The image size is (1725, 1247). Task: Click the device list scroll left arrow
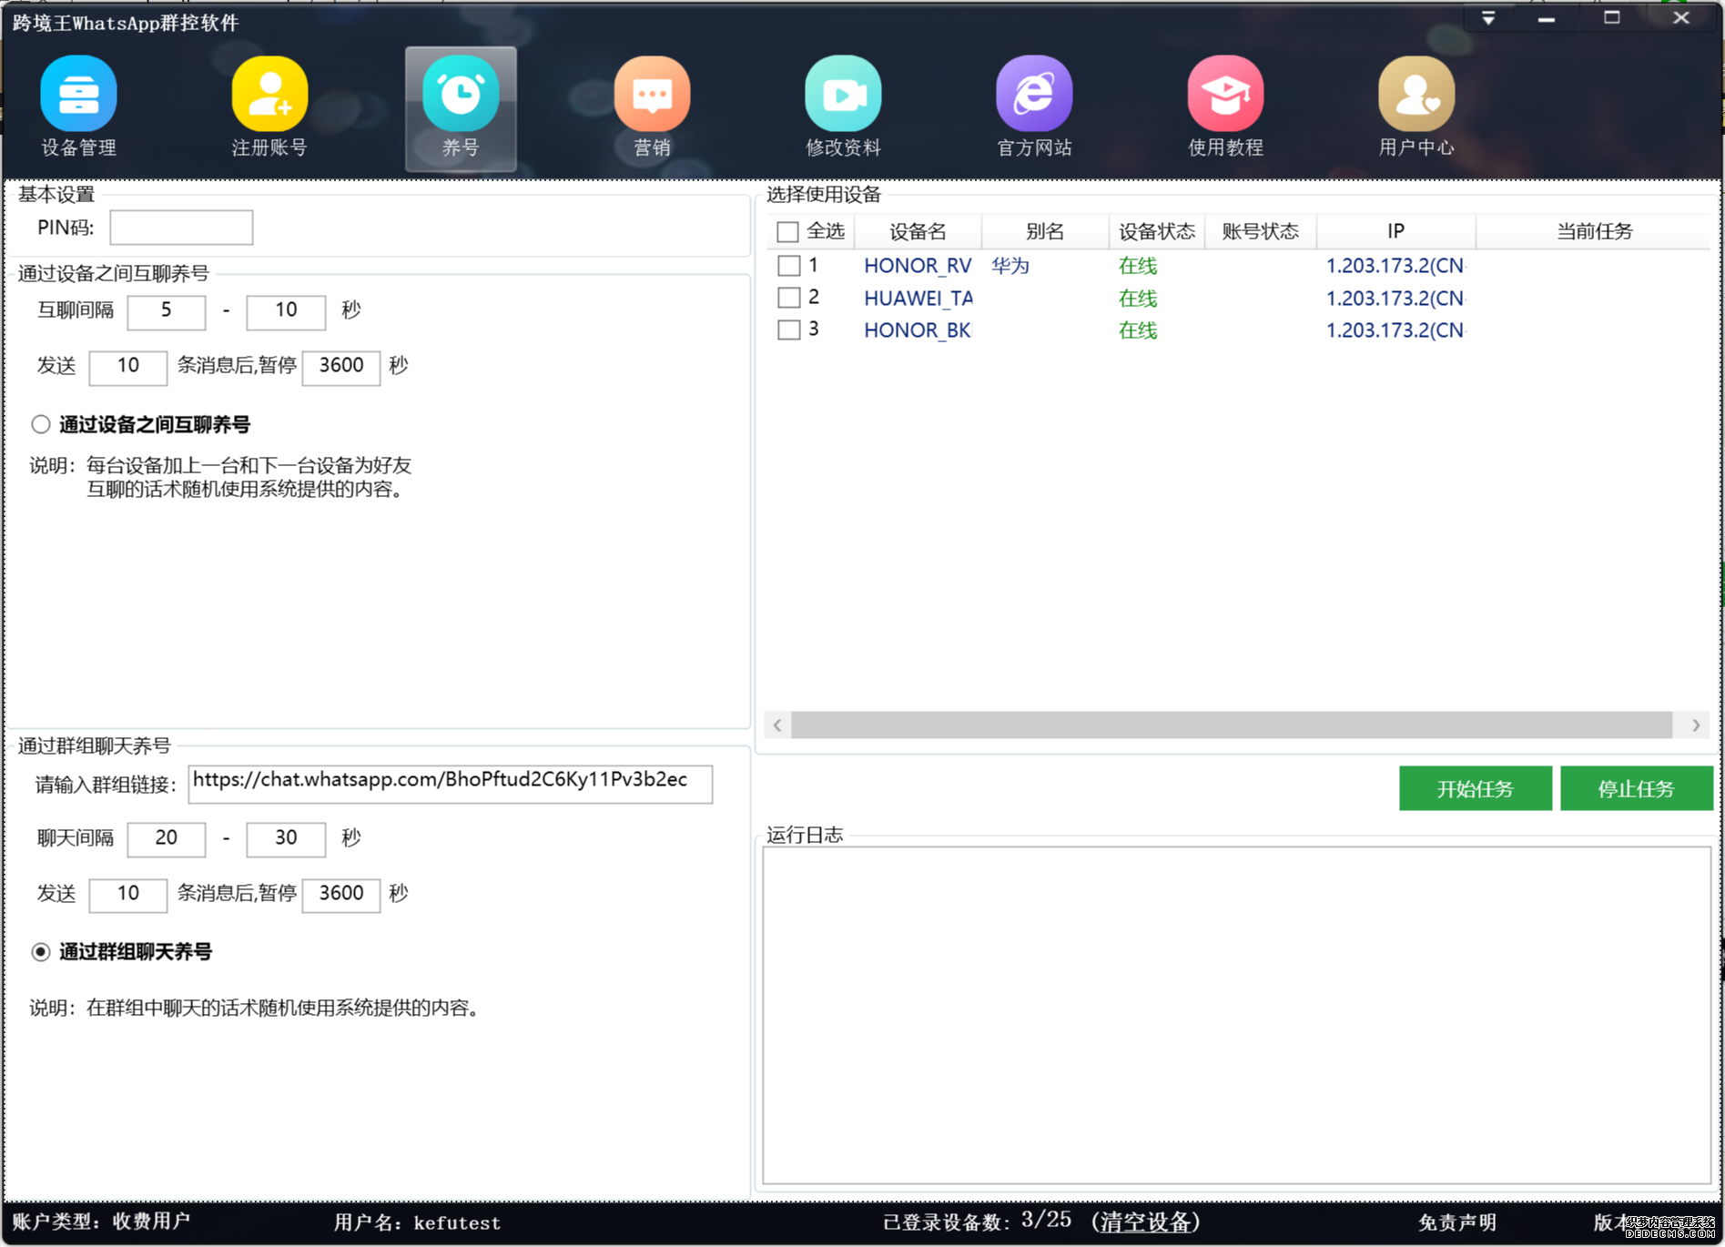tap(777, 725)
